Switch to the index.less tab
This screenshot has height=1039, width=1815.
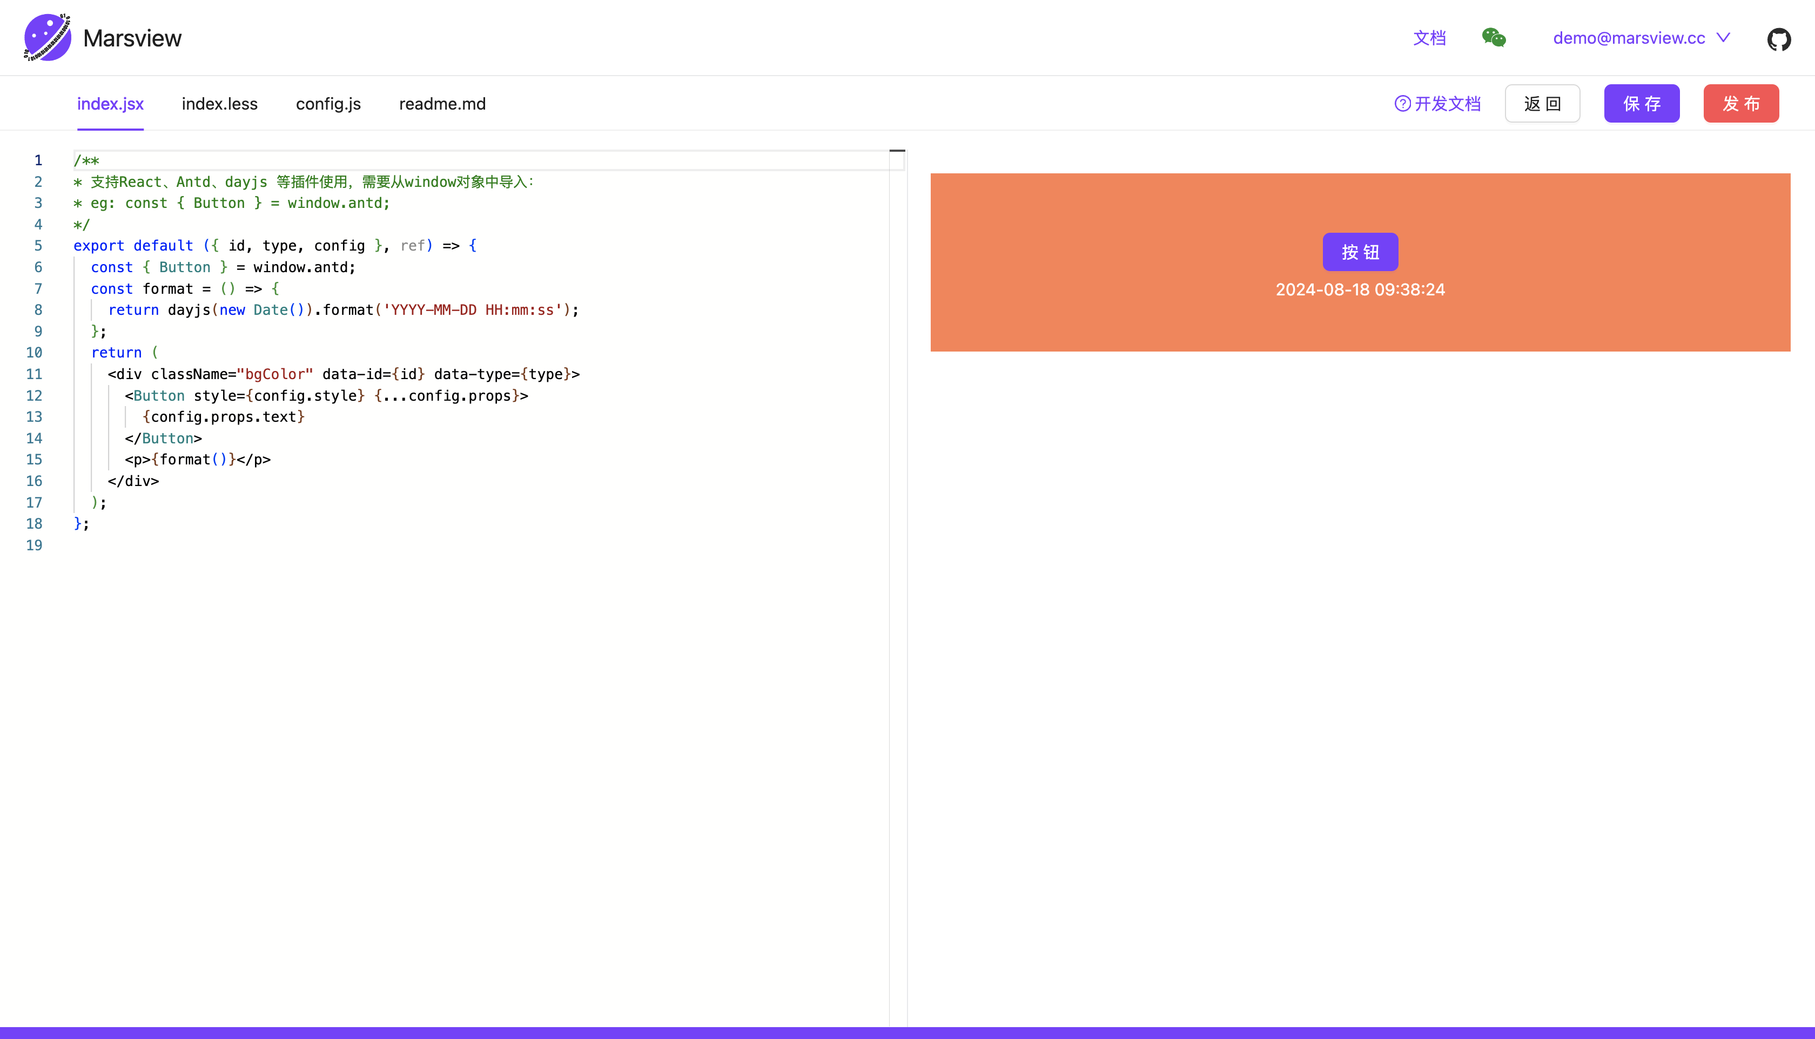(219, 104)
